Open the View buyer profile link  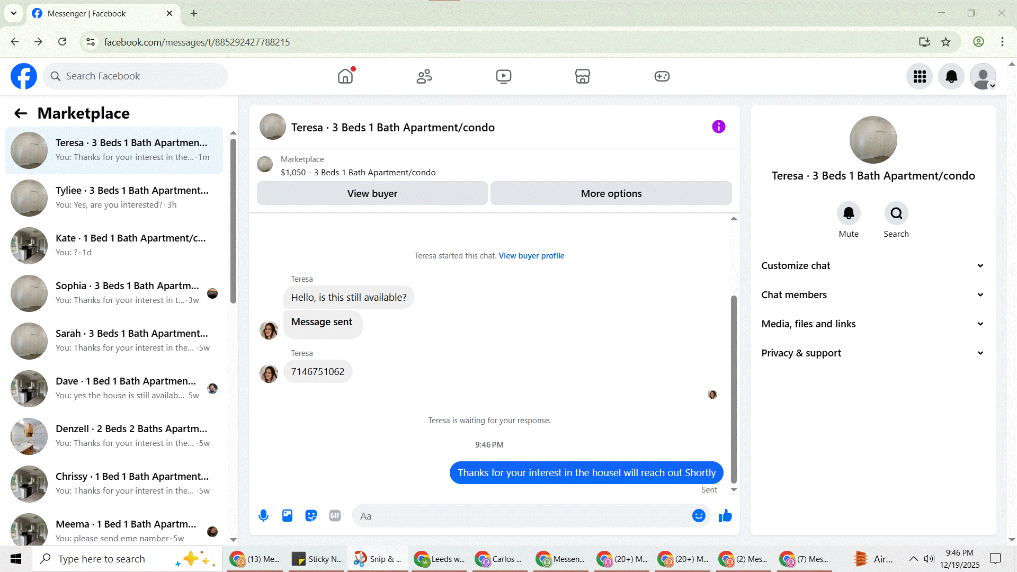pyautogui.click(x=531, y=256)
